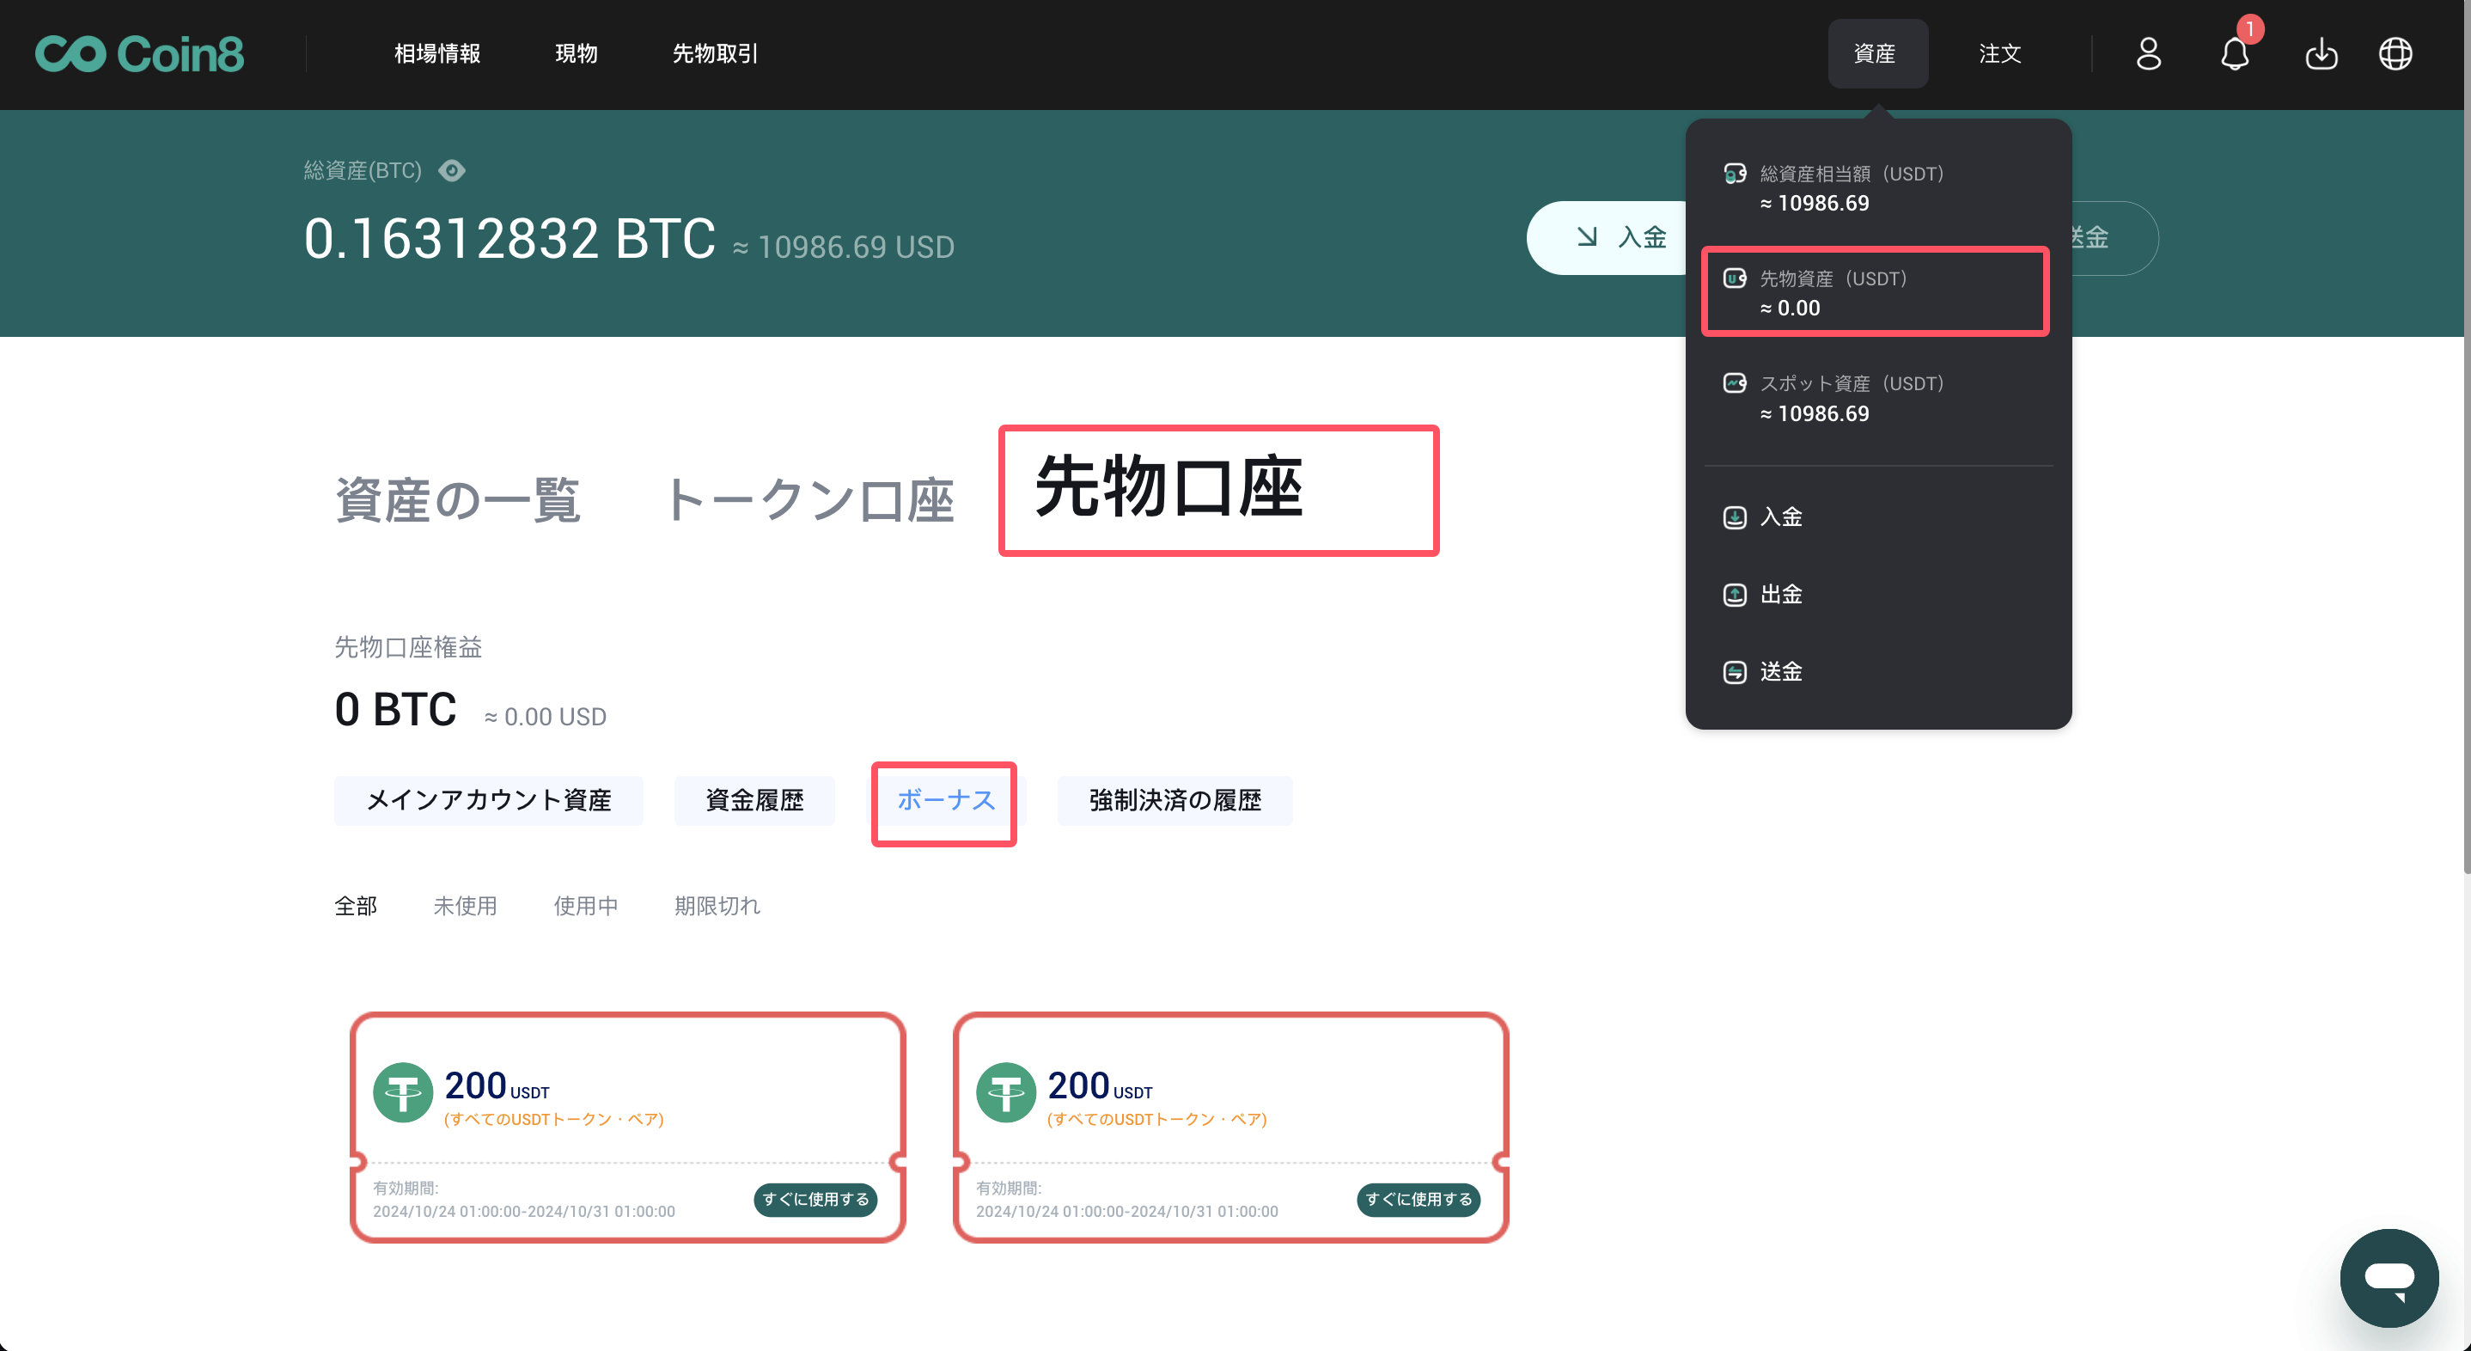Open the notification bell
This screenshot has width=2471, height=1351.
coord(2234,54)
